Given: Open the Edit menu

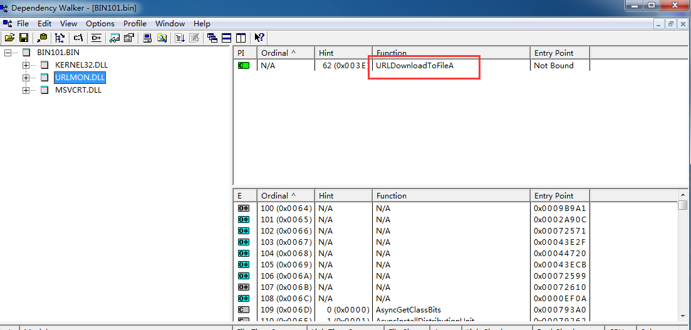Looking at the screenshot, I should point(44,23).
